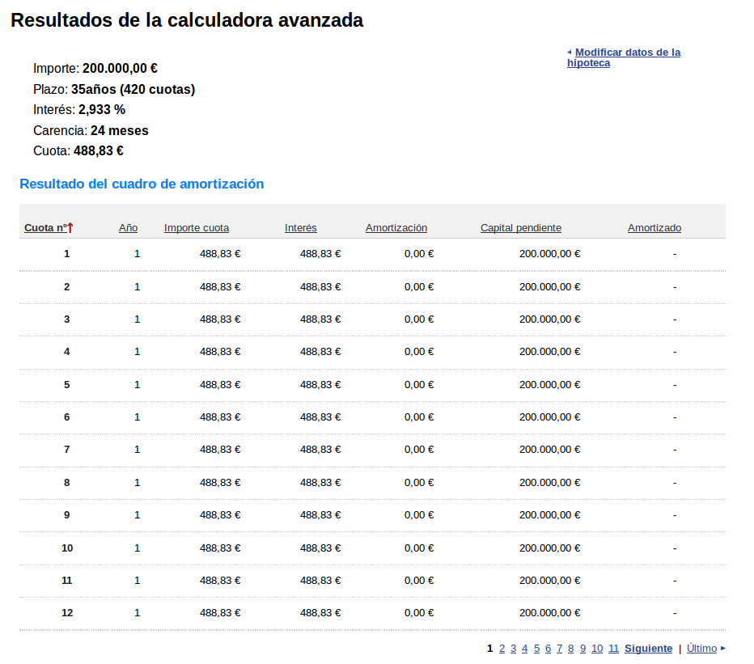
Task: Sort table by Cuota nº column
Action: [45, 228]
